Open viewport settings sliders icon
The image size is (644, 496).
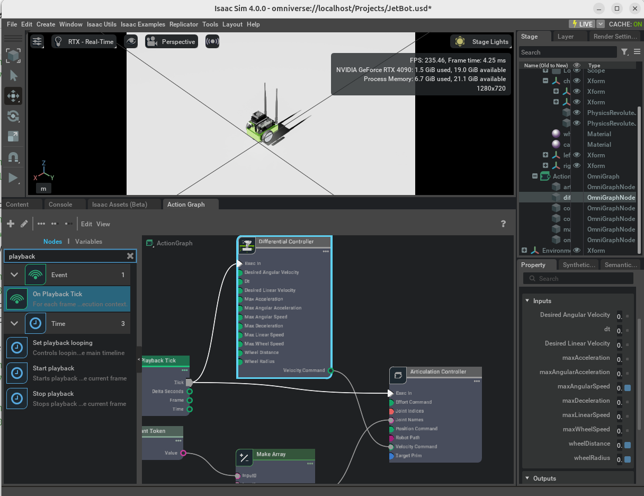37,41
